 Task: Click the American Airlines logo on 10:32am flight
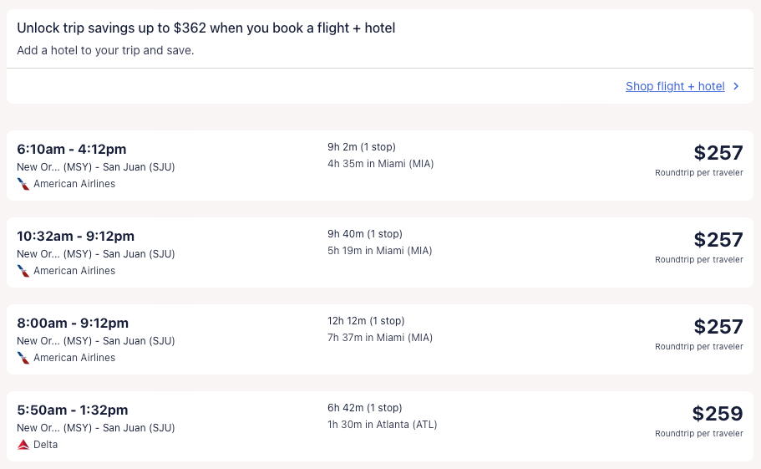[23, 271]
